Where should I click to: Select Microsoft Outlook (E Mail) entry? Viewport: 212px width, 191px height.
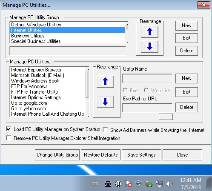point(48,75)
